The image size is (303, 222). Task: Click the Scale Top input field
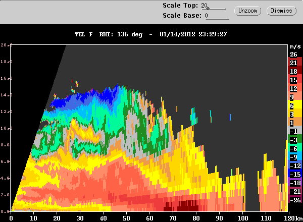tap(213, 6)
